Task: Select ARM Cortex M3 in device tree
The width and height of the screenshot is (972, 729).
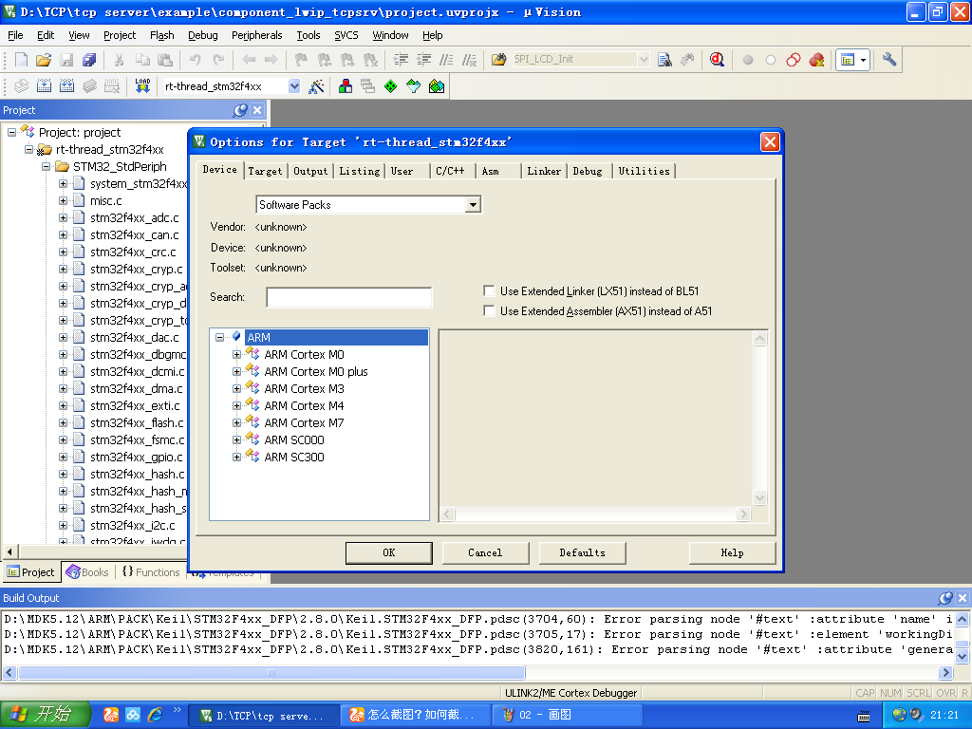Action: point(304,388)
